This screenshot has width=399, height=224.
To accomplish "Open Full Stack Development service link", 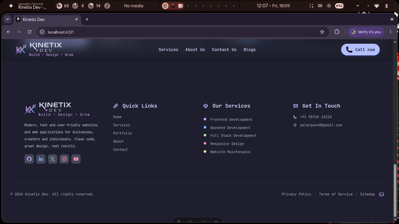I will 234,136.
